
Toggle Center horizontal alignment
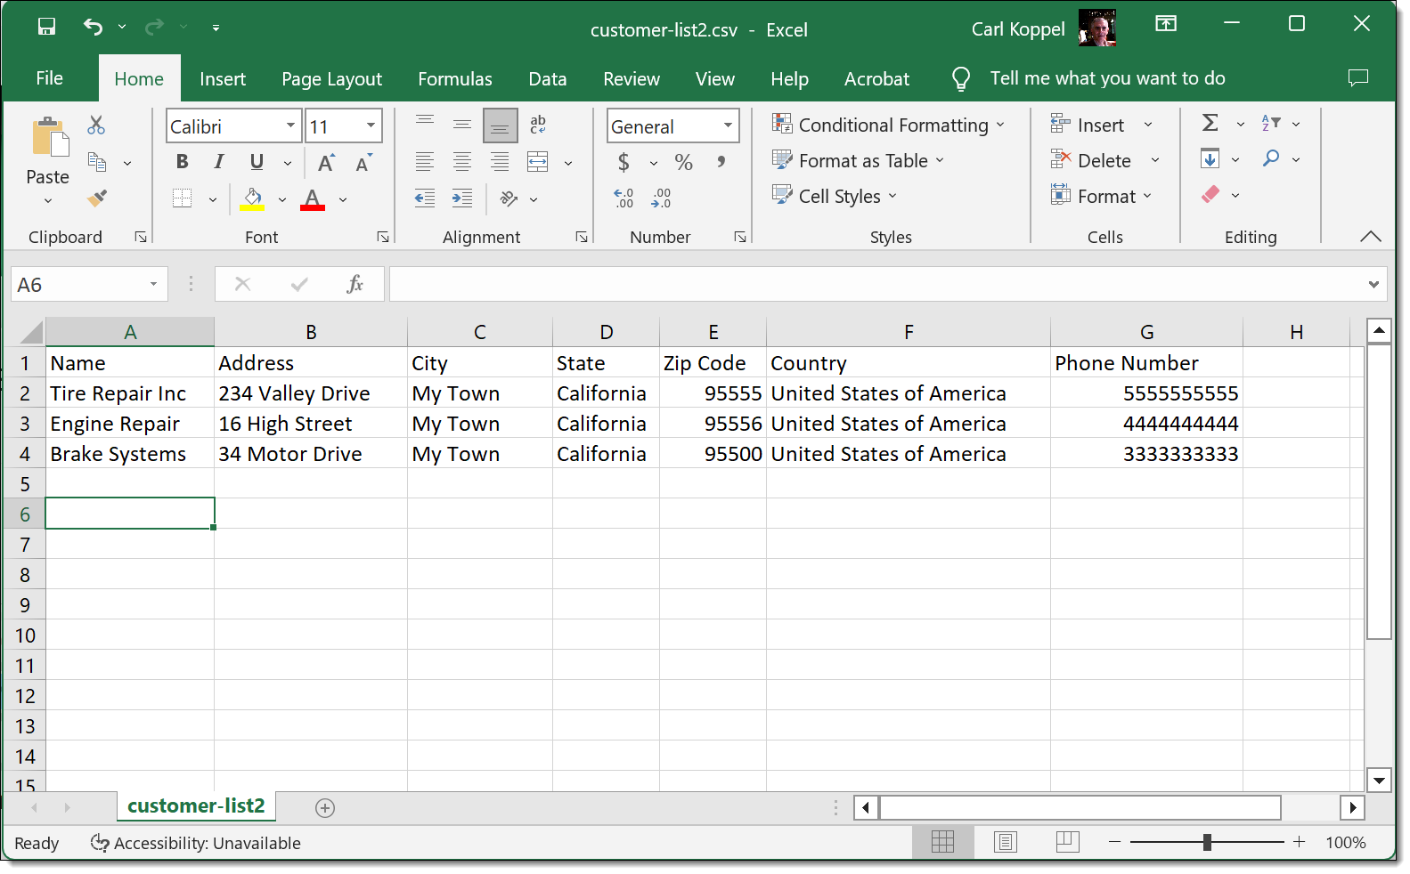[x=462, y=162]
